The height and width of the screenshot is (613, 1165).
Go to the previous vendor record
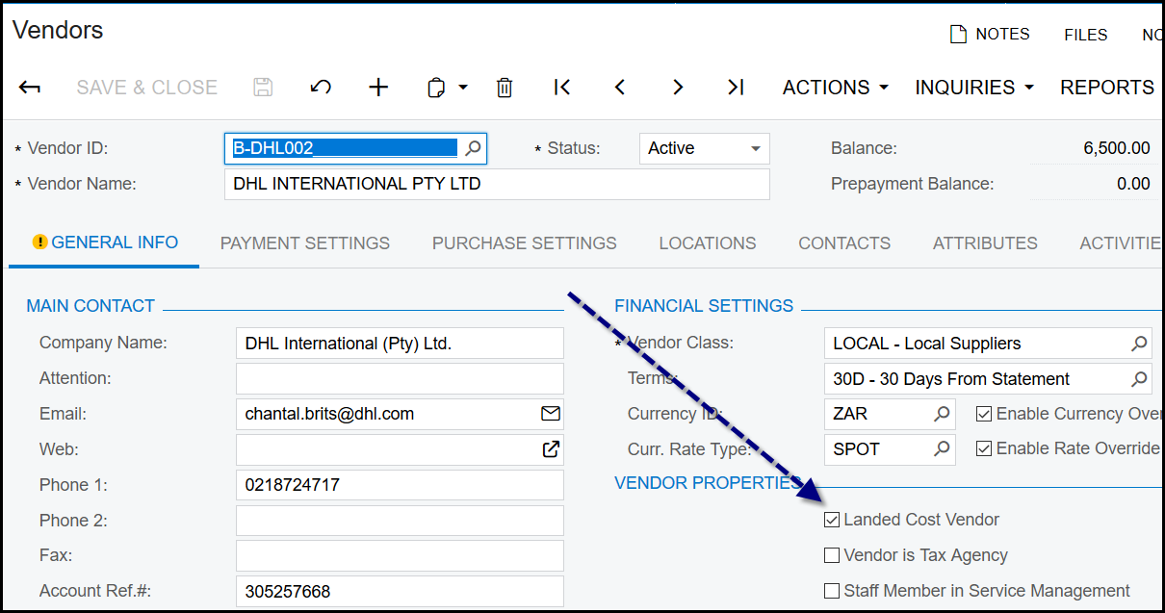(x=620, y=88)
